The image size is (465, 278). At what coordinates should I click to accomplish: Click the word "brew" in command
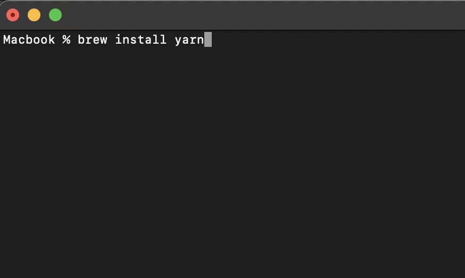tap(93, 40)
